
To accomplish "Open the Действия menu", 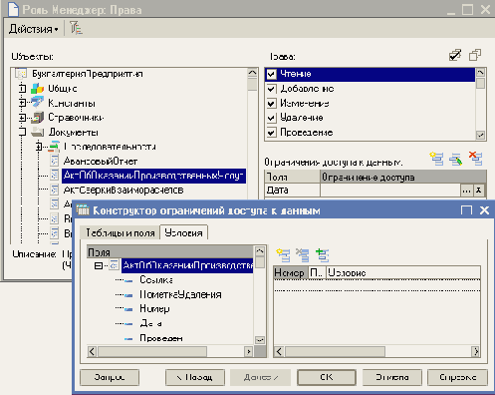I will [34, 29].
